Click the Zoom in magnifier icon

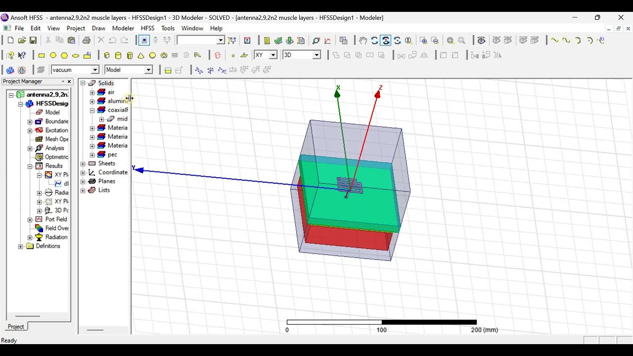(424, 41)
